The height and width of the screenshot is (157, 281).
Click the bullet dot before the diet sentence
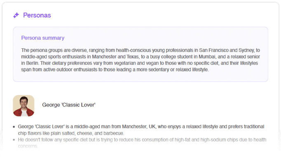coord(14,140)
